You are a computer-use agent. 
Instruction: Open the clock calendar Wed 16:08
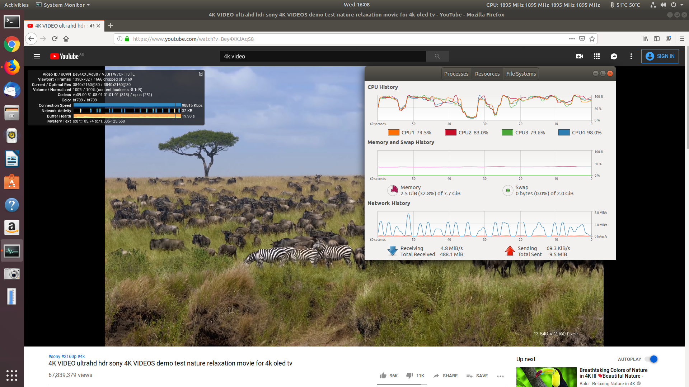tap(357, 5)
